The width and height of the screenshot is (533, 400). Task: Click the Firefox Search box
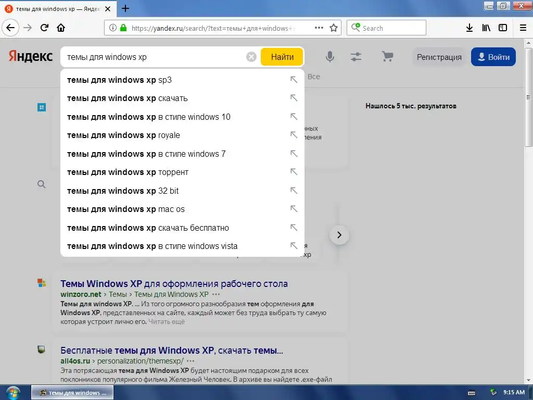[x=386, y=28]
